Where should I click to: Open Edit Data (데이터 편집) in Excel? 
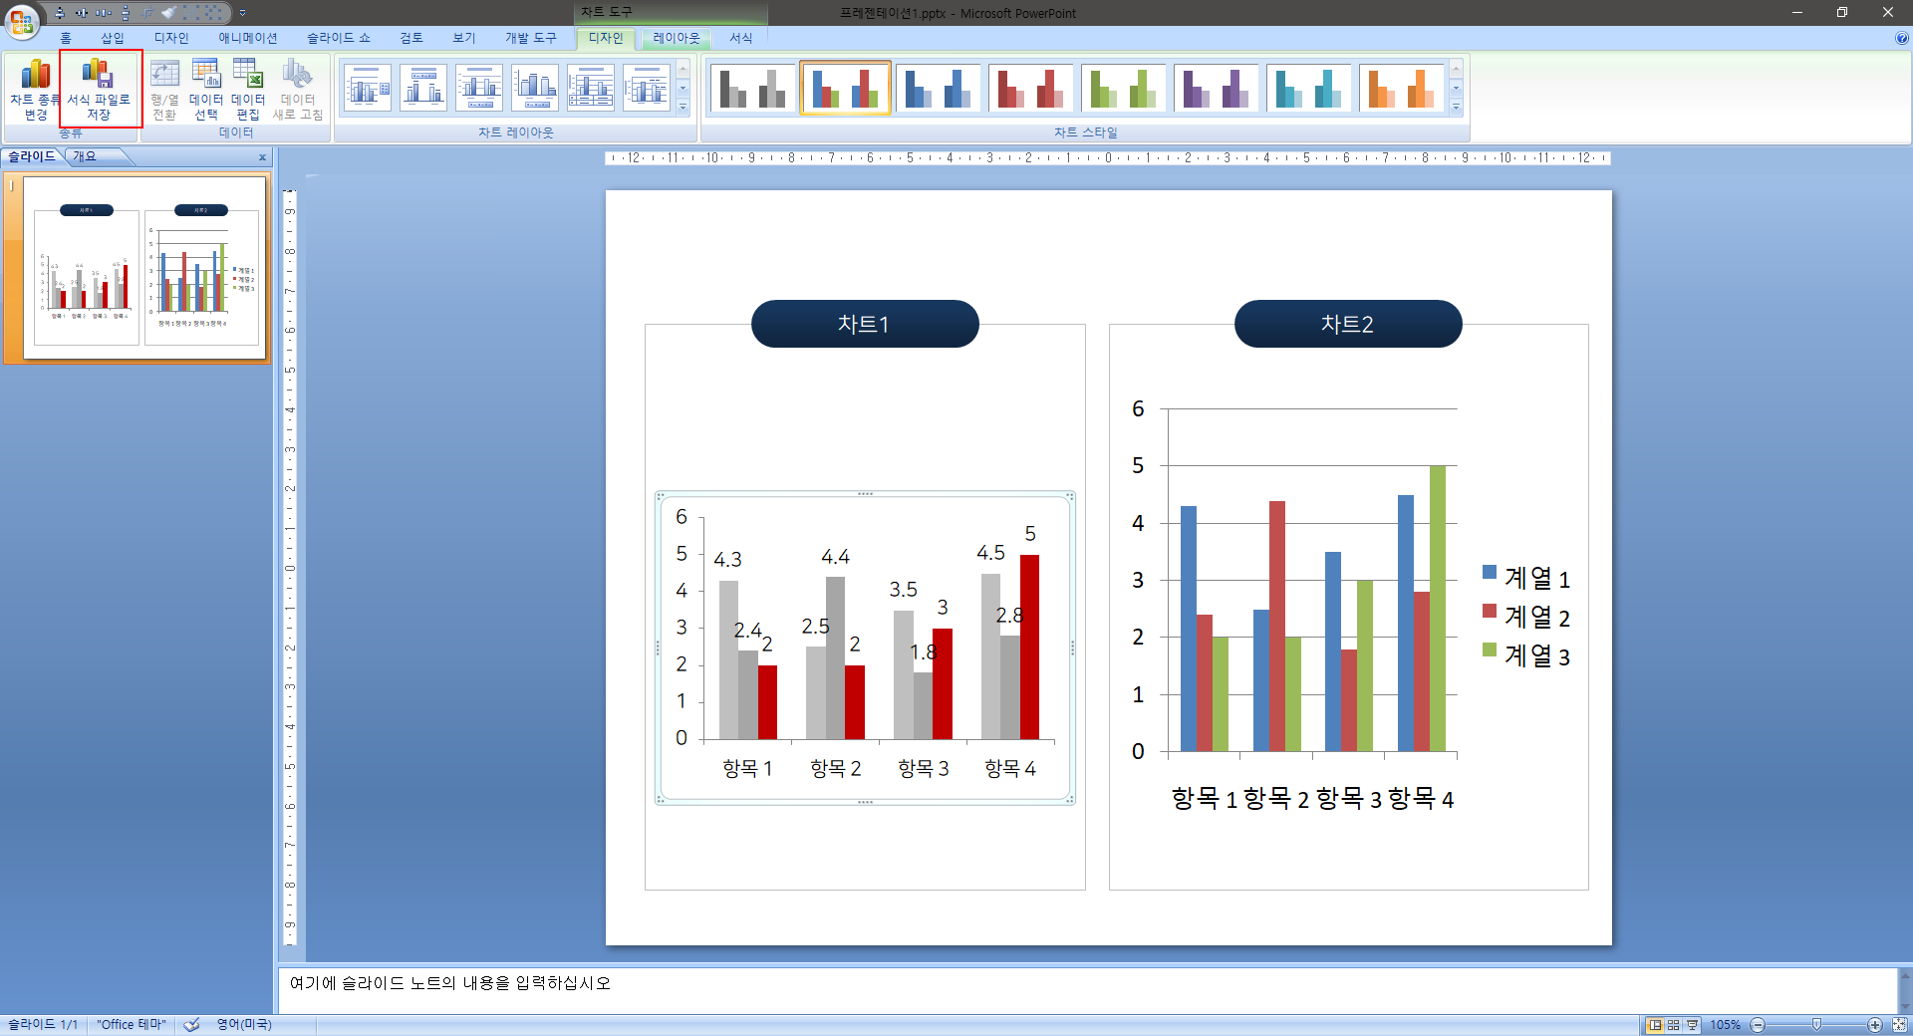[248, 89]
